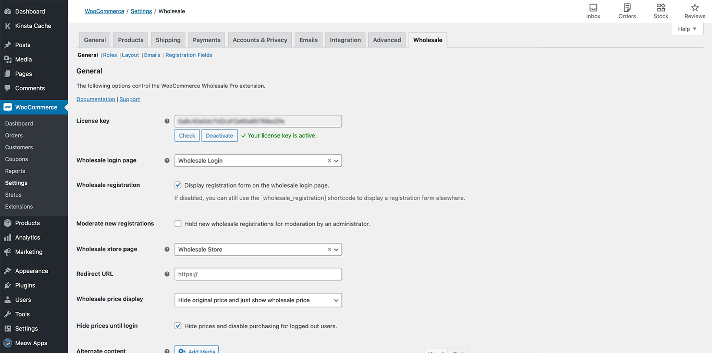The height and width of the screenshot is (353, 712).
Task: Click the Analytics bar chart icon
Action: 8,238
